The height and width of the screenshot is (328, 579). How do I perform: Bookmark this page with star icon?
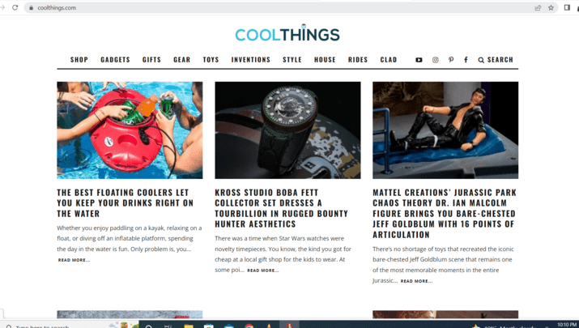pos(551,7)
